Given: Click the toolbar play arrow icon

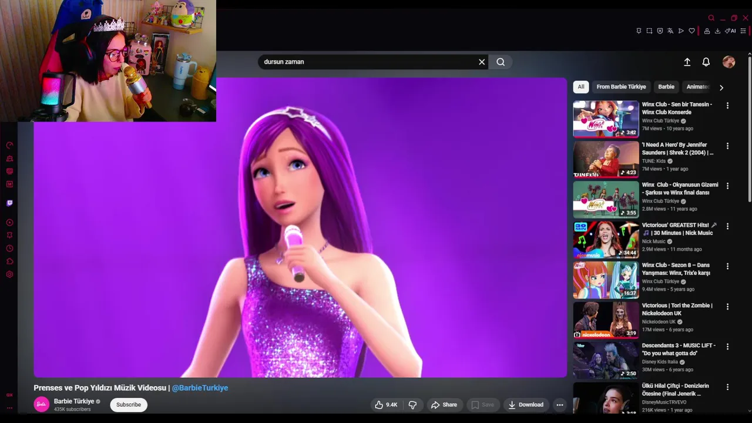Looking at the screenshot, I should click(x=681, y=31).
